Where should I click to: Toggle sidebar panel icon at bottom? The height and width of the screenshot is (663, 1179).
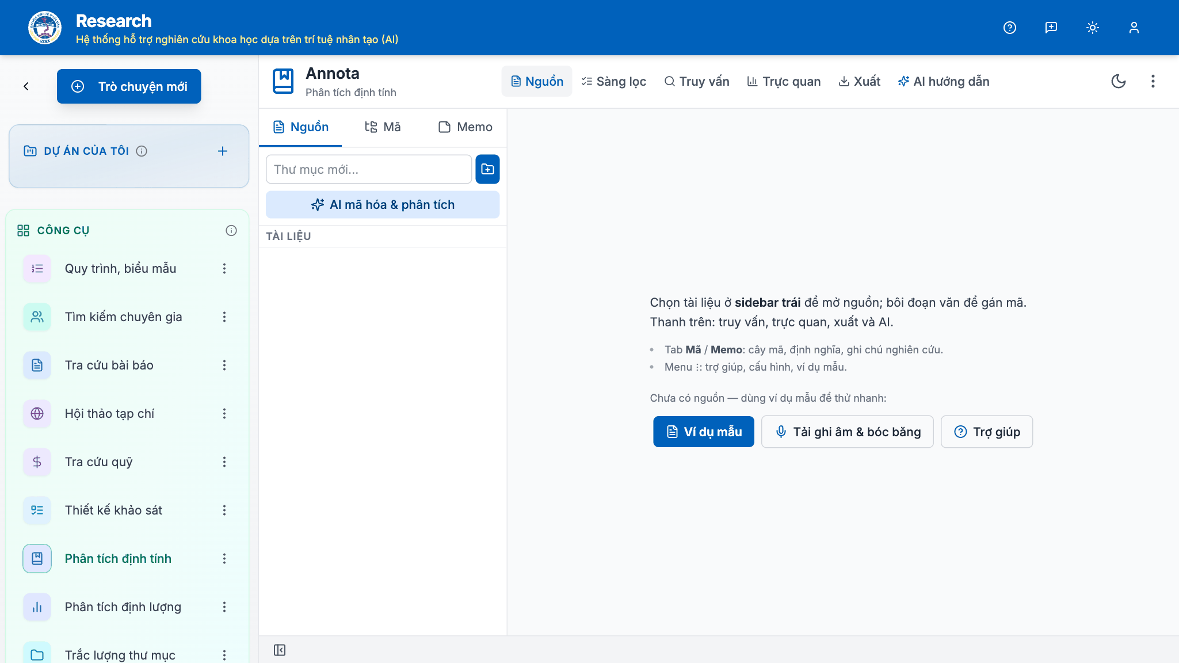tap(280, 650)
